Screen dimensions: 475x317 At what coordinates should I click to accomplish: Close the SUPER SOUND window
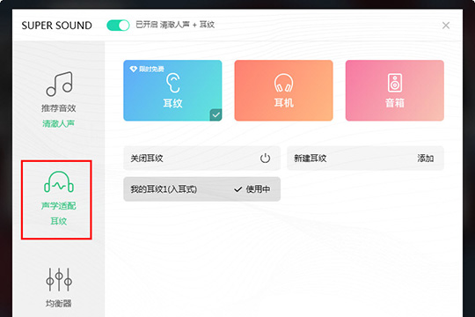(446, 26)
